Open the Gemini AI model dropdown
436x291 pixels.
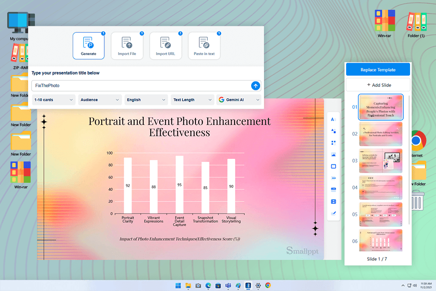pyautogui.click(x=239, y=100)
